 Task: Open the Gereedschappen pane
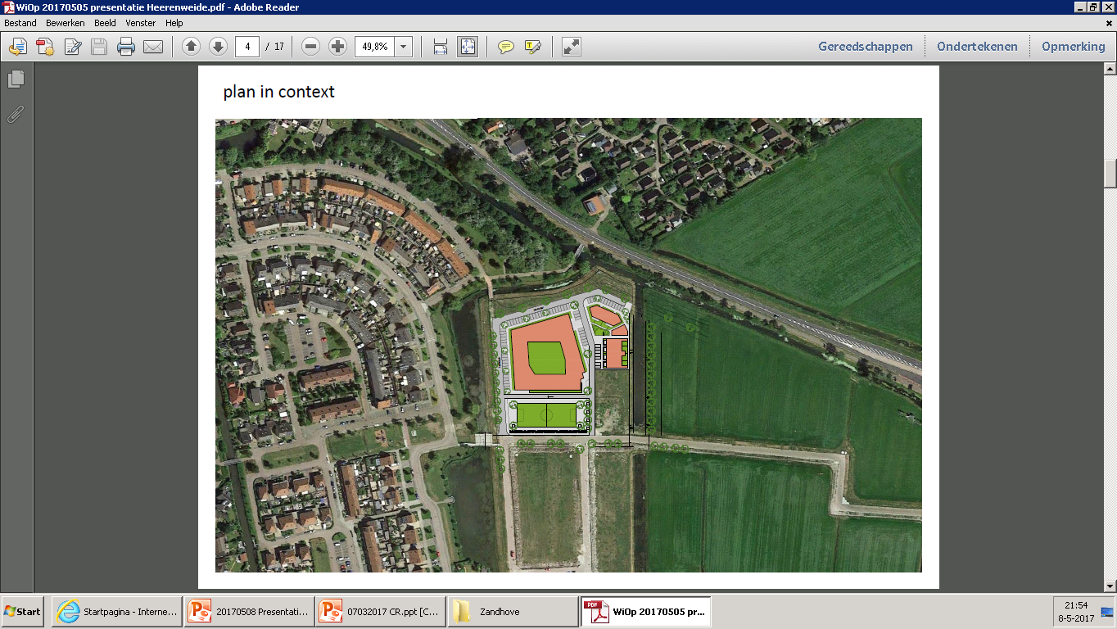coord(866,47)
